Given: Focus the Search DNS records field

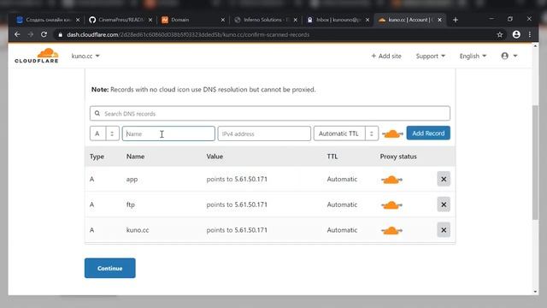Looking at the screenshot, I should 270,114.
